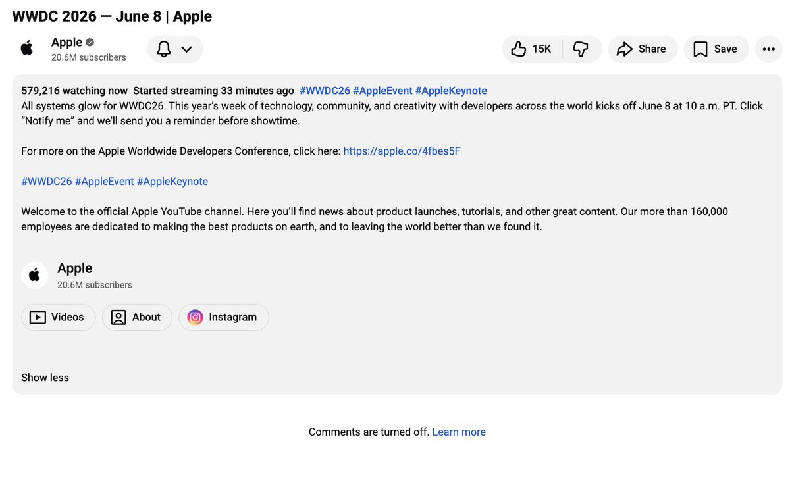Click #AppleKeynote hashtag below the conference link
This screenshot has width=790, height=477.
point(172,181)
